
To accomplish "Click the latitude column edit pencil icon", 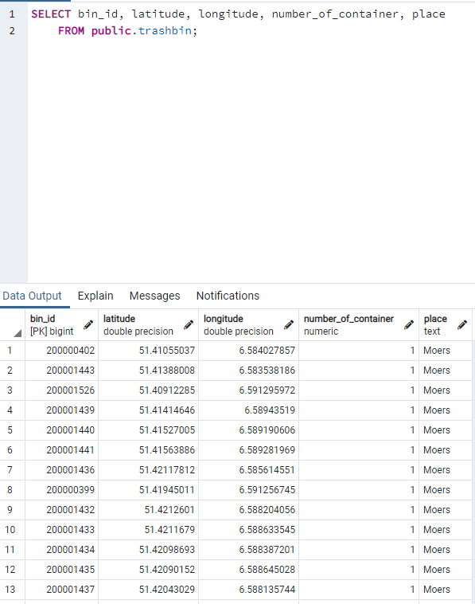I will pyautogui.click(x=189, y=325).
